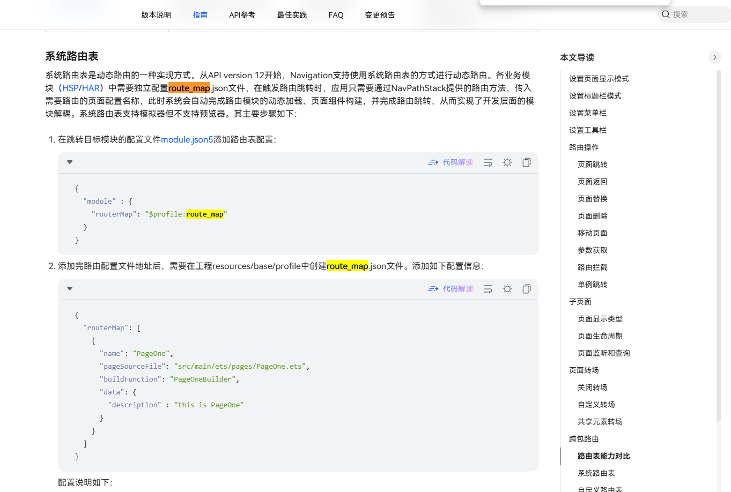Image resolution: width=731 pixels, height=492 pixels.
Task: Jump to 系统路由表 in the outline
Action: tap(596, 473)
